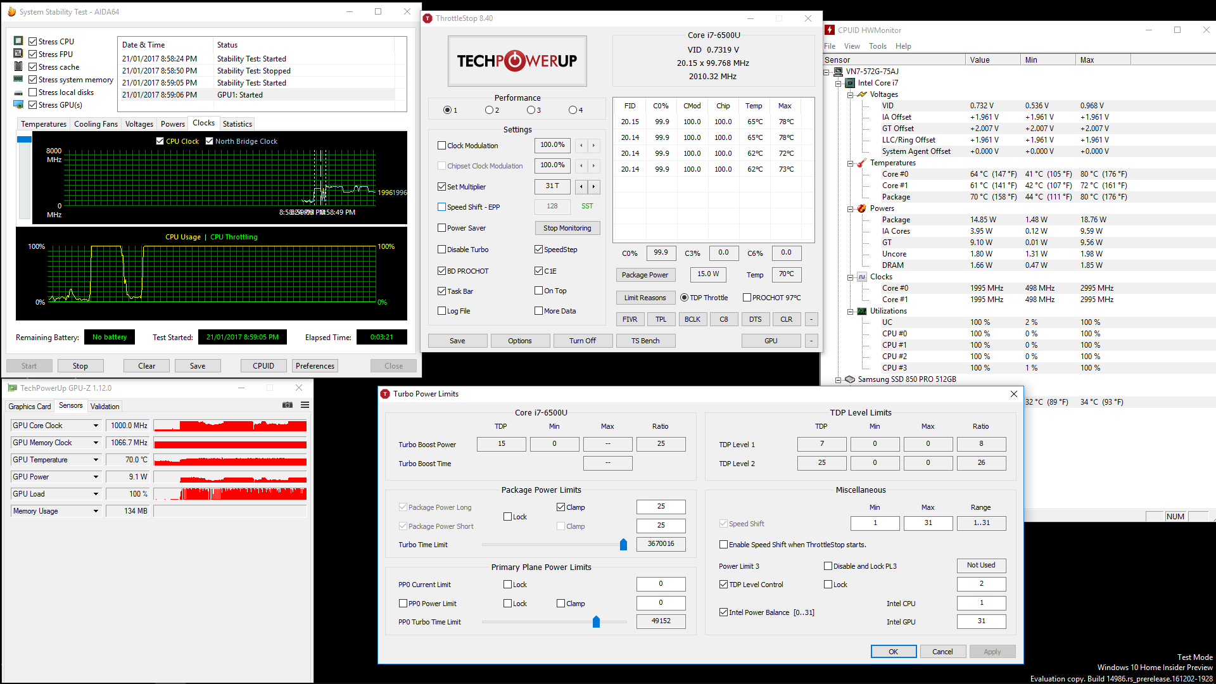Click the Turbo Time Limit slider handle
1216x684 pixels.
click(623, 545)
